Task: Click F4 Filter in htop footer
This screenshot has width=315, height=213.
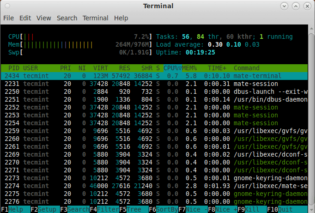Action: tap(104, 209)
